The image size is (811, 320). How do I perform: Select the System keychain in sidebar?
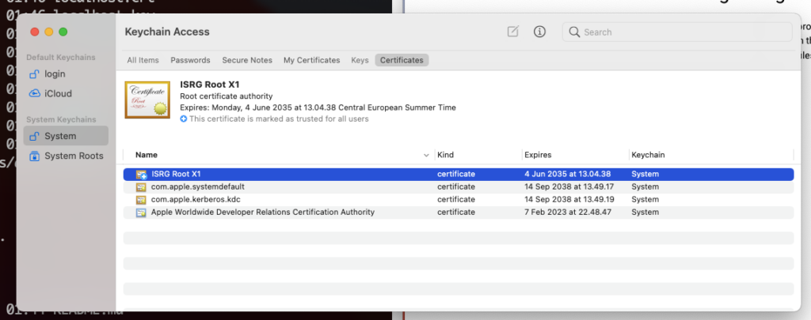[66, 136]
